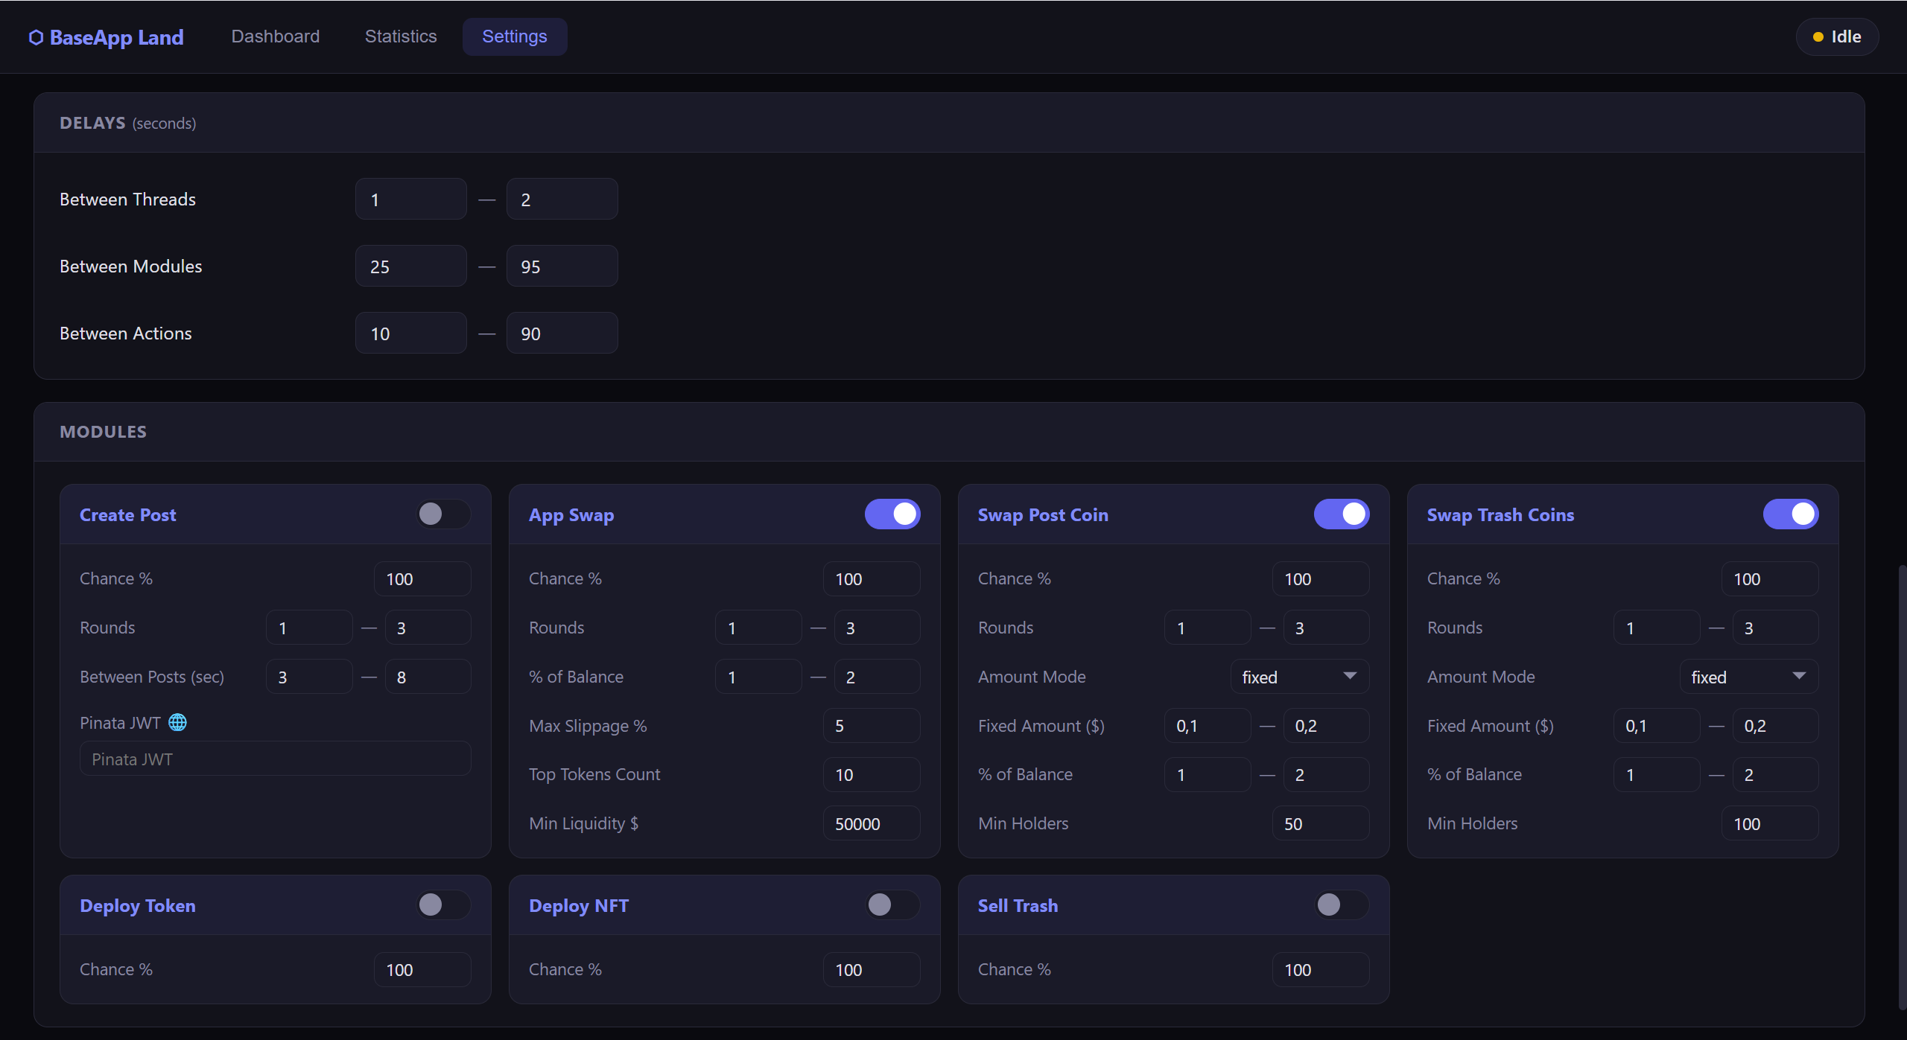Click the BaseApp Land title link
The image size is (1907, 1040).
click(x=117, y=37)
